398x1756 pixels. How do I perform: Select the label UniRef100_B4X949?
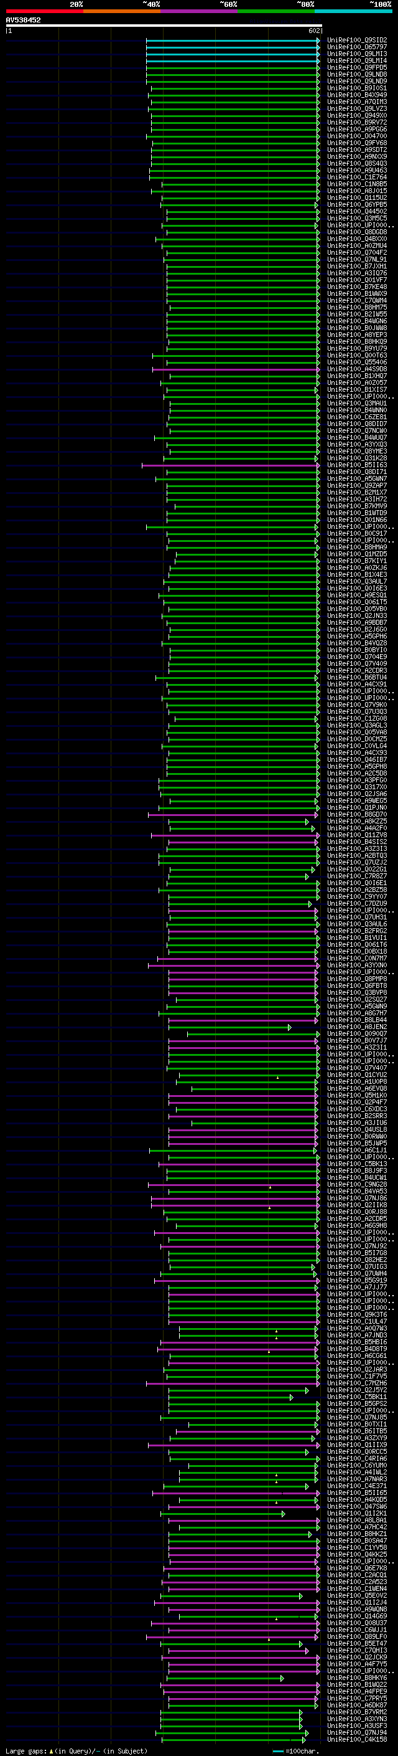tap(357, 95)
